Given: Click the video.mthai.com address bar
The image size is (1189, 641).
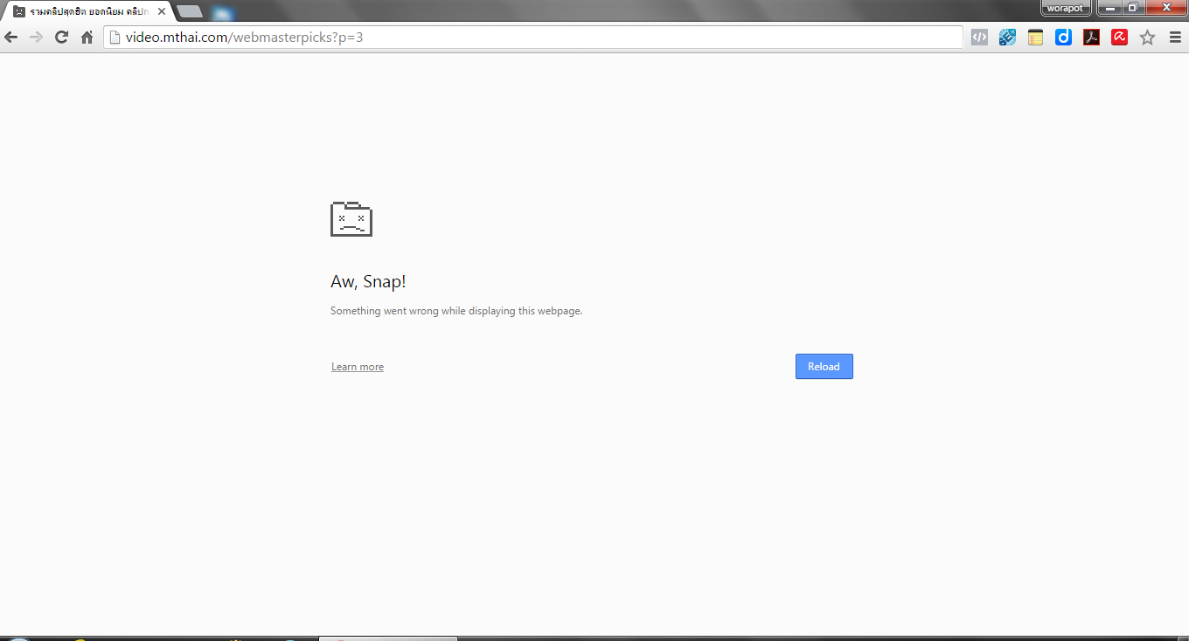Looking at the screenshot, I should pyautogui.click(x=533, y=38).
